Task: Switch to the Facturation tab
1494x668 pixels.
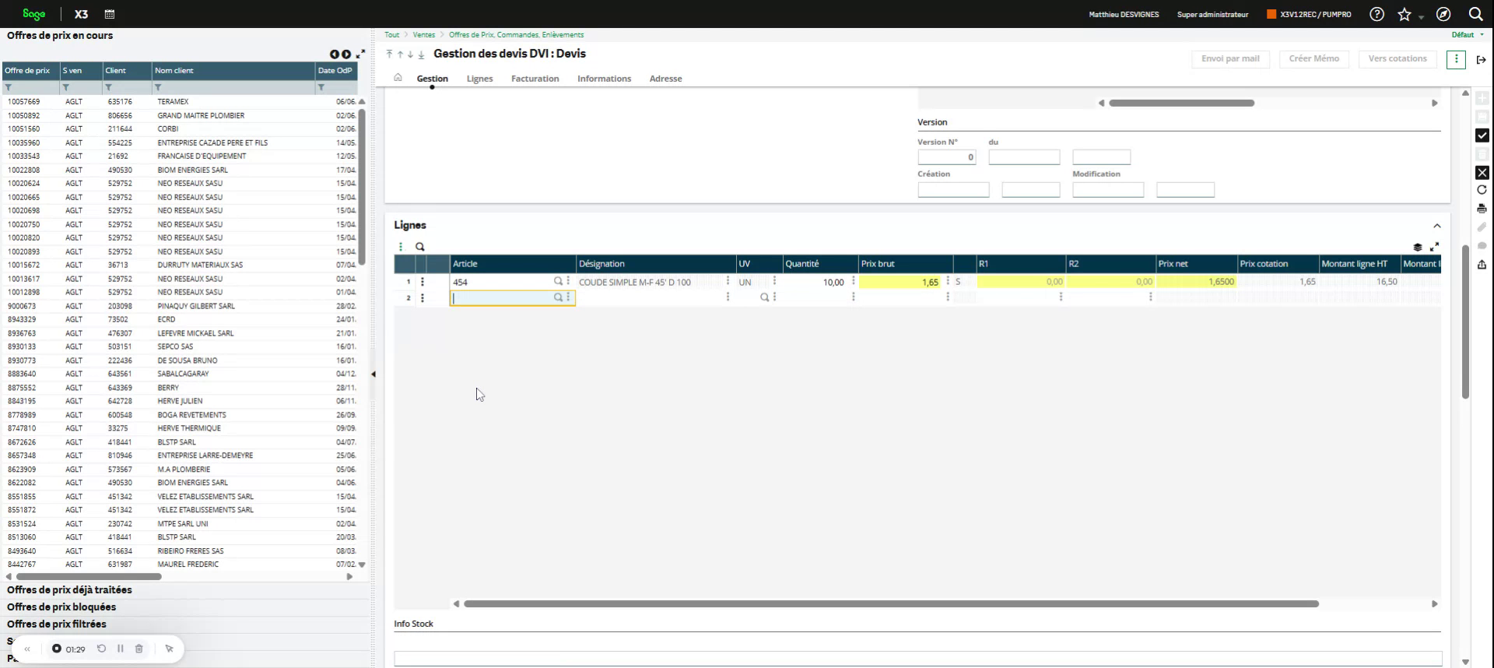Action: [535, 79]
